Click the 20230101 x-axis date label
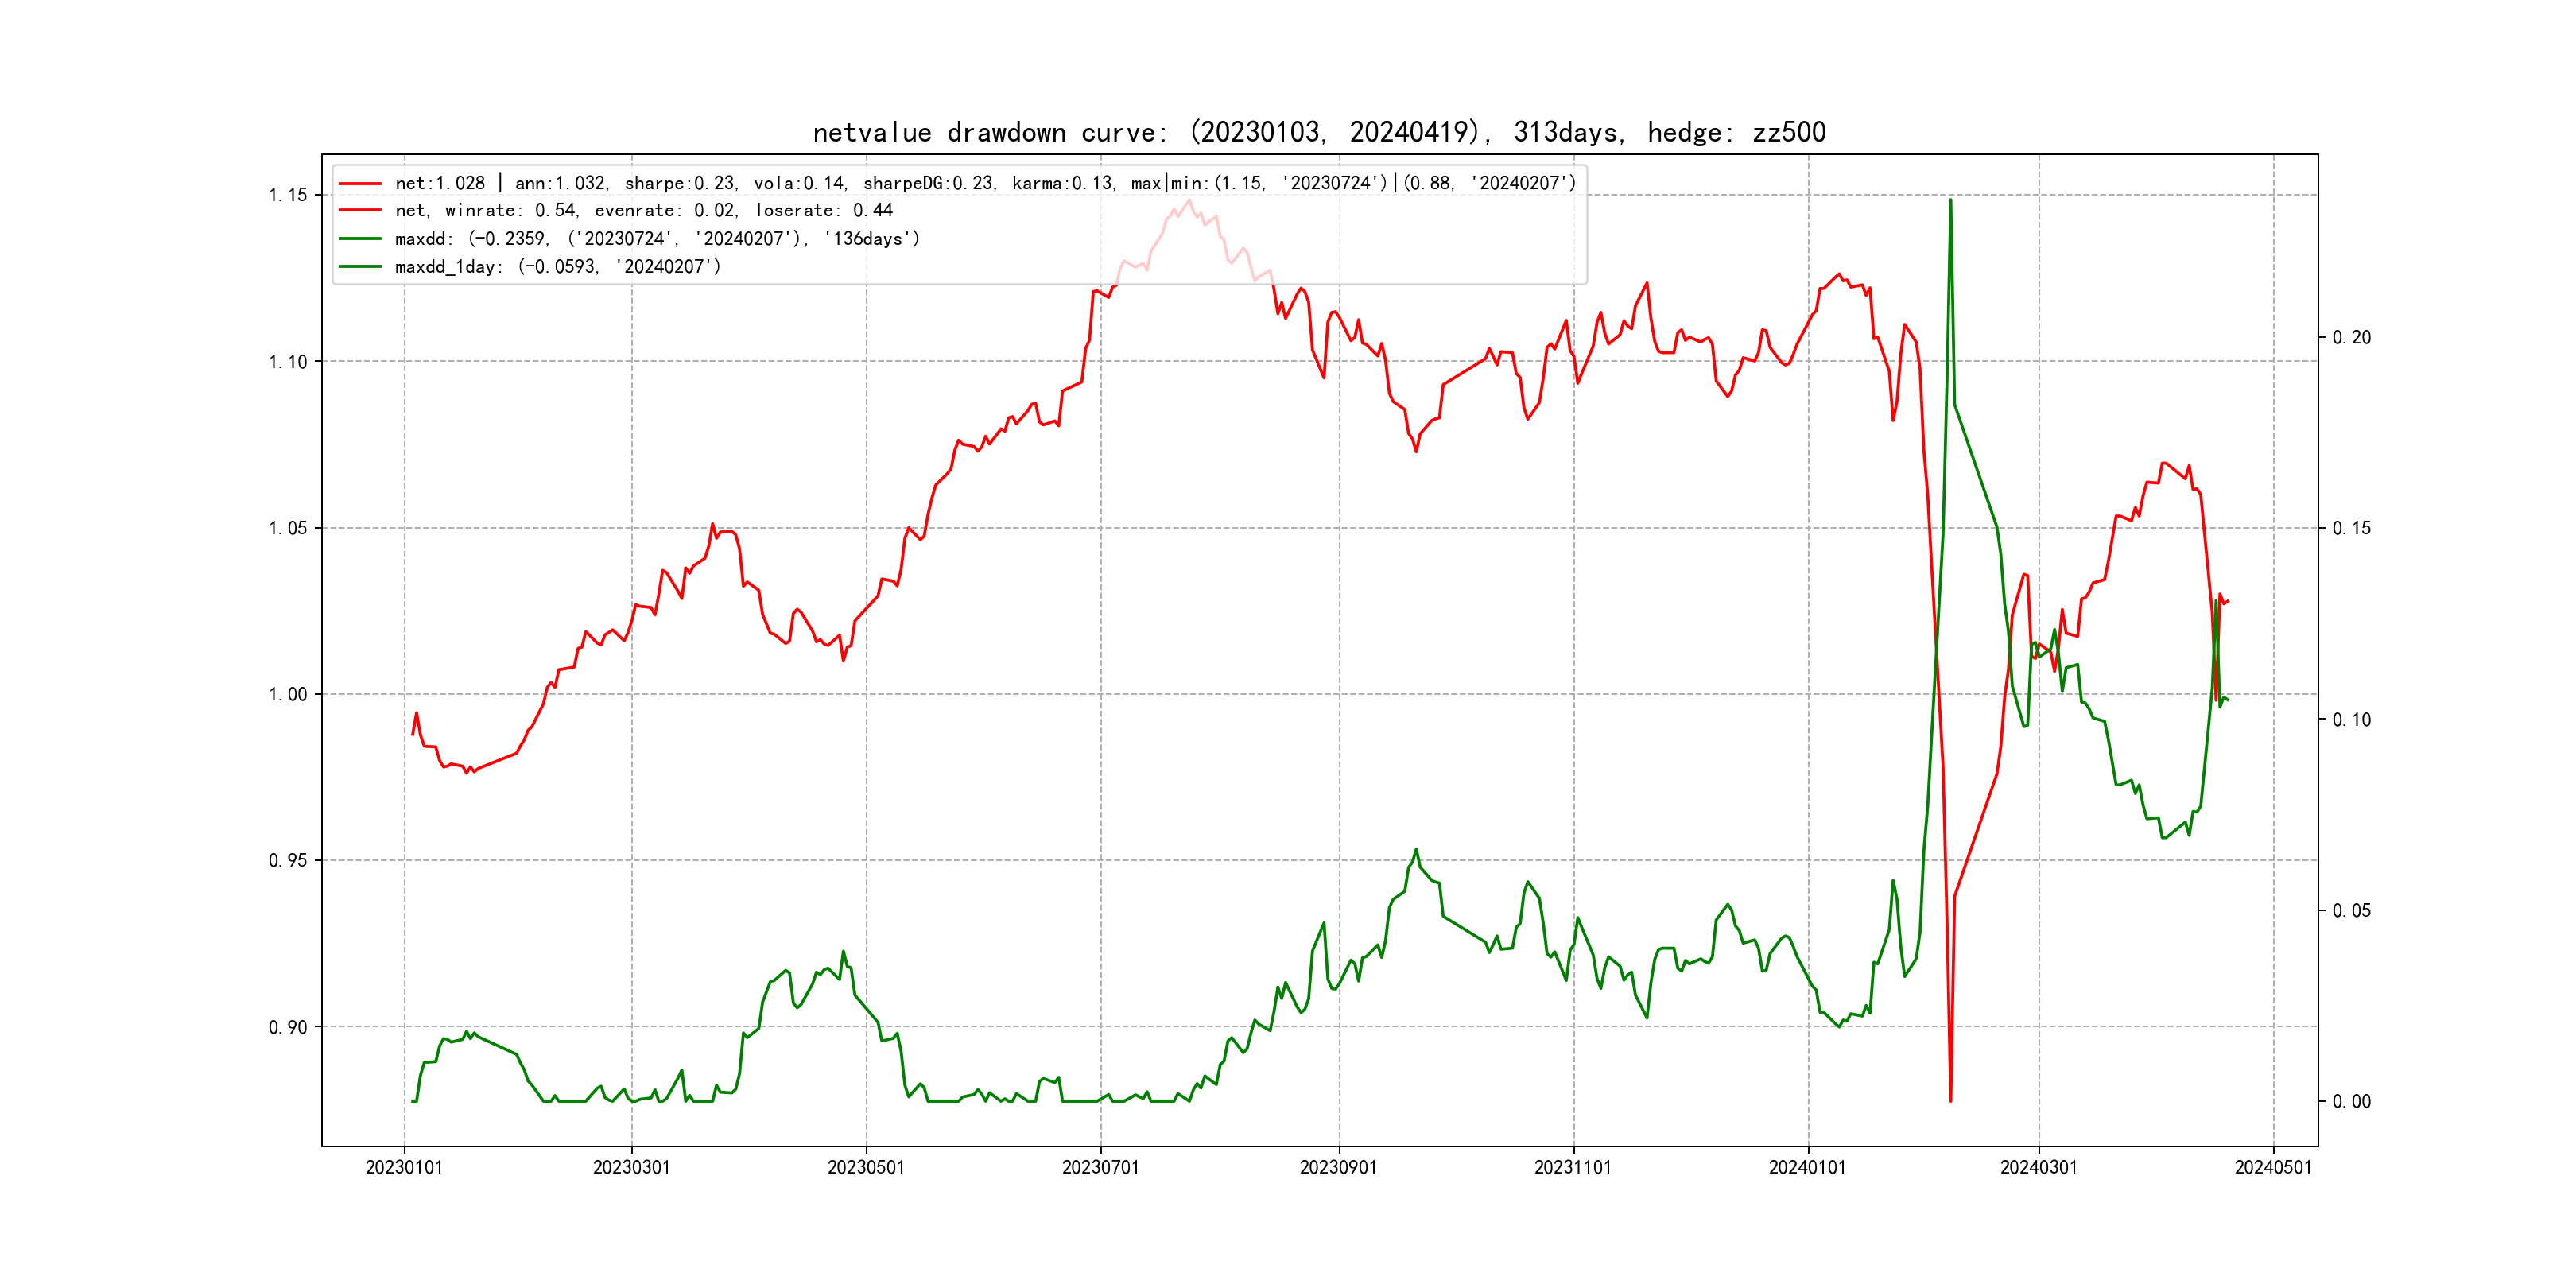 [404, 1167]
